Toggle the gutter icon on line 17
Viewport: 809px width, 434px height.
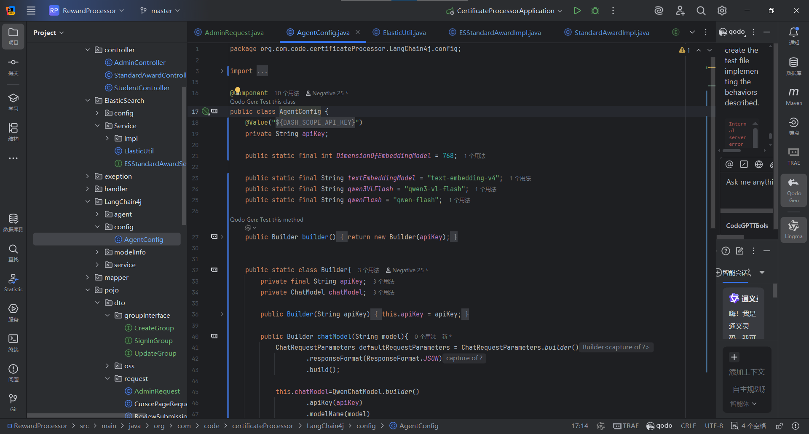tap(206, 111)
